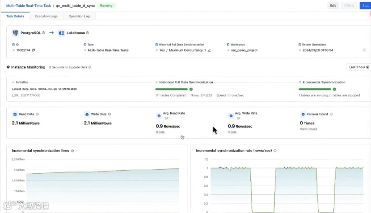Go to Multi-Table Real-Time Task breadcrumb
This screenshot has width=371, height=213.
(x=29, y=6)
